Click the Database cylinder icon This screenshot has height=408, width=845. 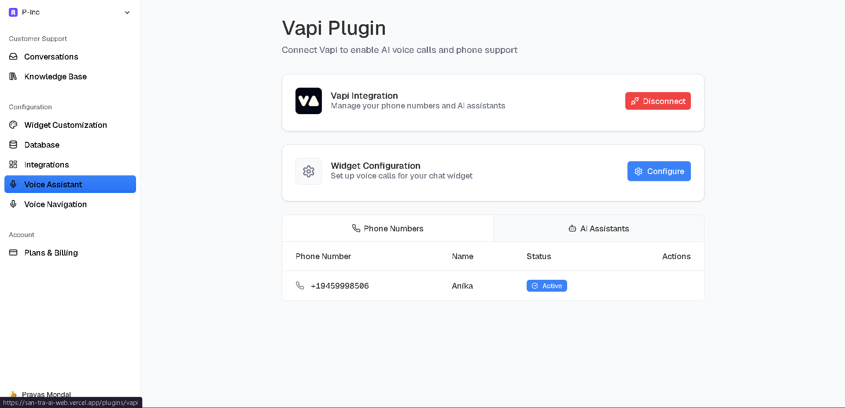(13, 145)
